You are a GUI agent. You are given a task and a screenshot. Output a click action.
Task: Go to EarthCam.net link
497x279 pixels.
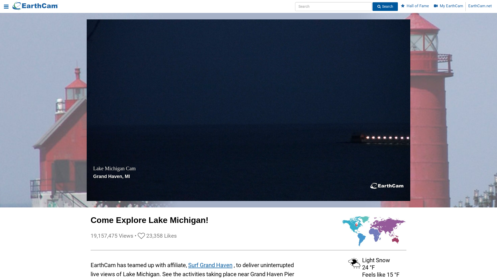[480, 6]
